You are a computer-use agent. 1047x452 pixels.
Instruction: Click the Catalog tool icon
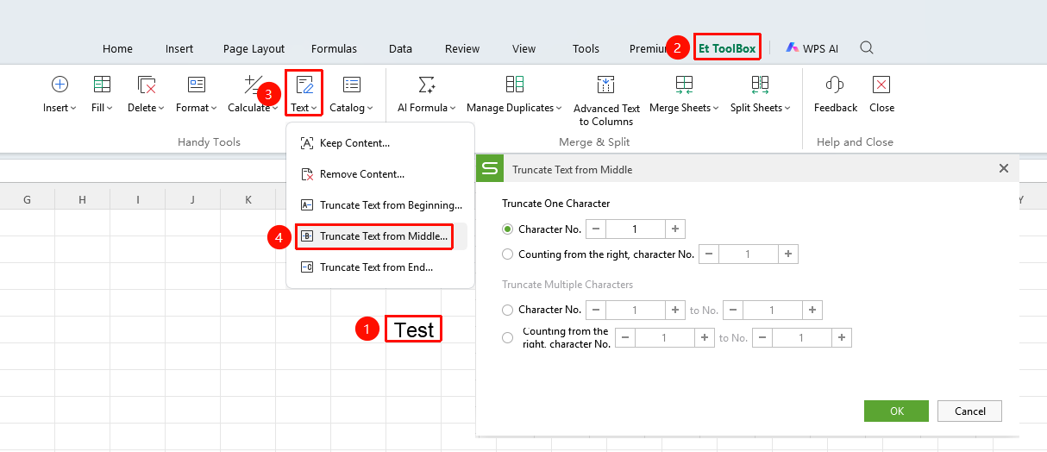352,84
